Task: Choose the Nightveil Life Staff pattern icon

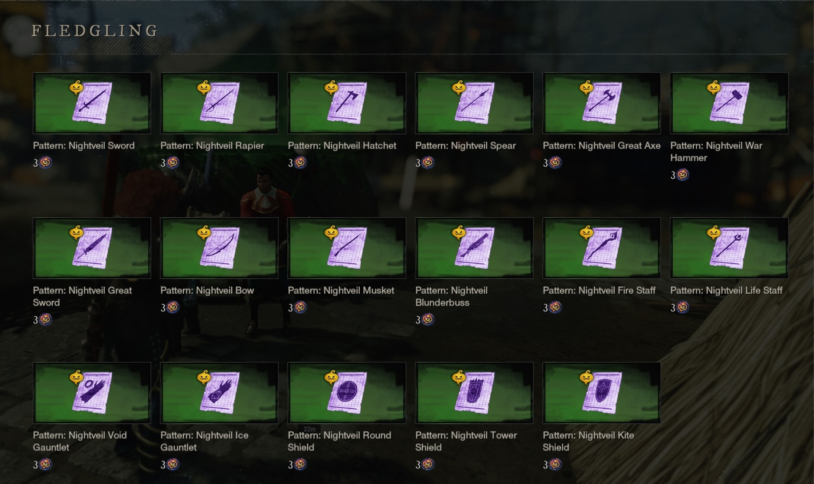Action: [x=729, y=248]
